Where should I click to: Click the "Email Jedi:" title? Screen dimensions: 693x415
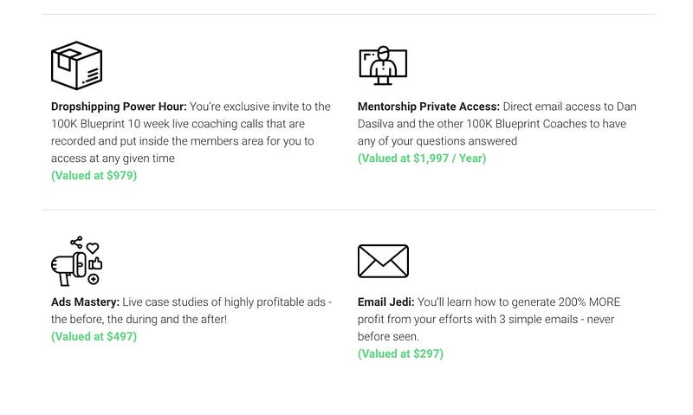pos(385,302)
